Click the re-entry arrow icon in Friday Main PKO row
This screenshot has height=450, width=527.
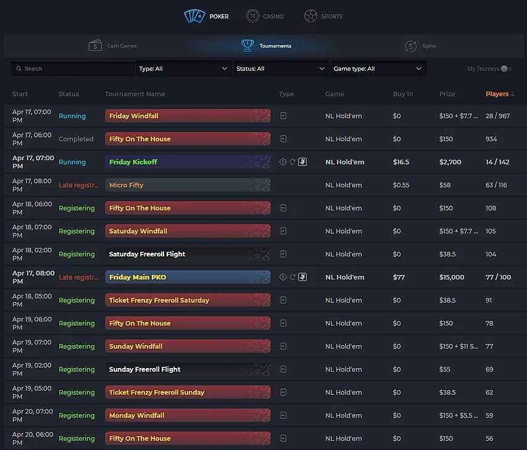(293, 277)
